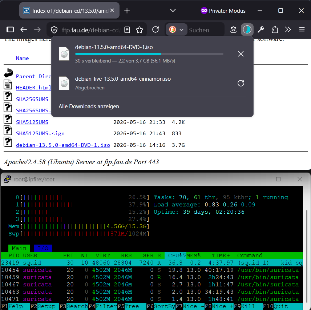
Task: Click the DVD-1.iso download progress bar
Action: (149, 54)
